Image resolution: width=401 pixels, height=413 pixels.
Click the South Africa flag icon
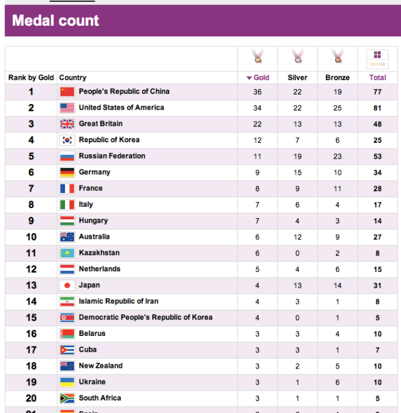(67, 398)
